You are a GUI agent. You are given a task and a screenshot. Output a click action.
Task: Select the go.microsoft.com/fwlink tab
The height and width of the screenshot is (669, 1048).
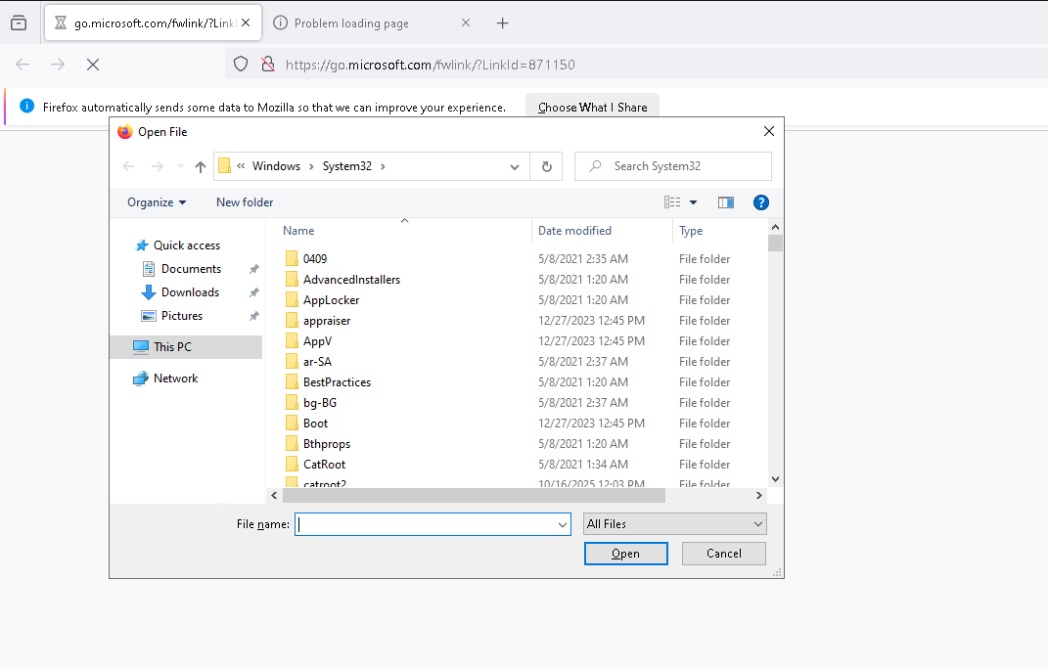tap(153, 23)
